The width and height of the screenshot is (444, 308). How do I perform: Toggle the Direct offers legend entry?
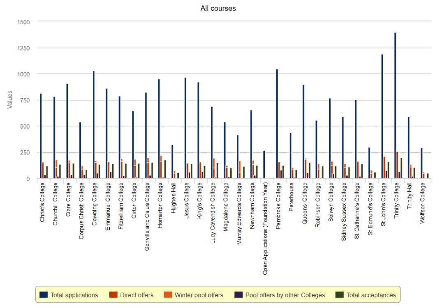132,295
